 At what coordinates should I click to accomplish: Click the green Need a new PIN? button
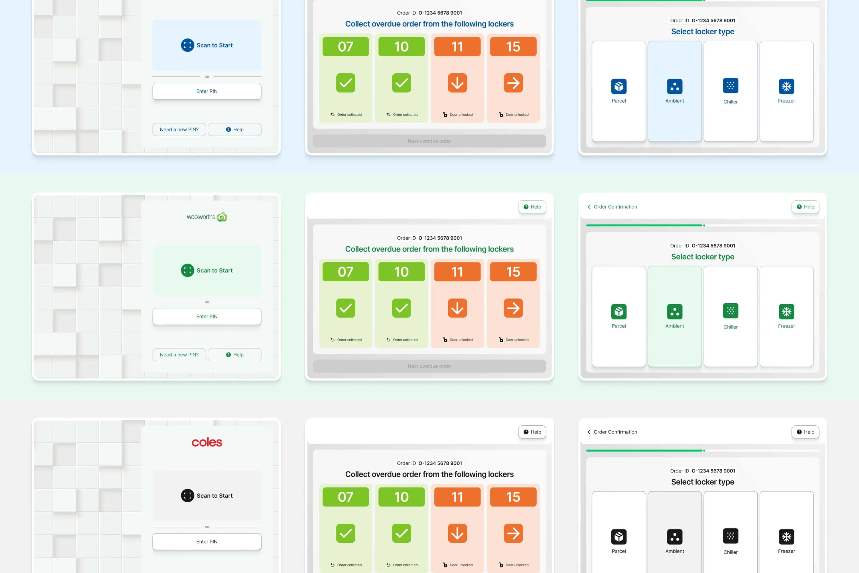[x=179, y=354]
